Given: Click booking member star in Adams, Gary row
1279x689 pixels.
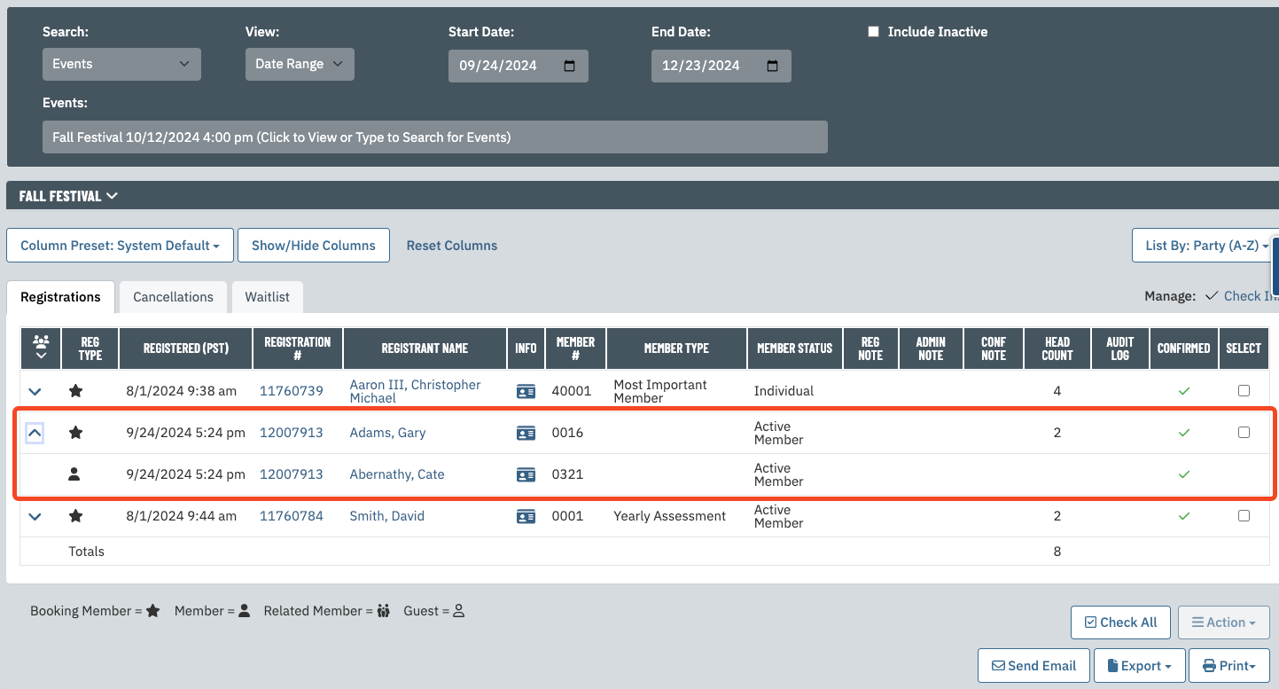Looking at the screenshot, I should tap(75, 433).
